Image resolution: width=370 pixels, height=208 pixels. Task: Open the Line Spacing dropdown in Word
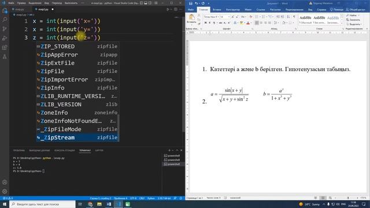pos(276,23)
